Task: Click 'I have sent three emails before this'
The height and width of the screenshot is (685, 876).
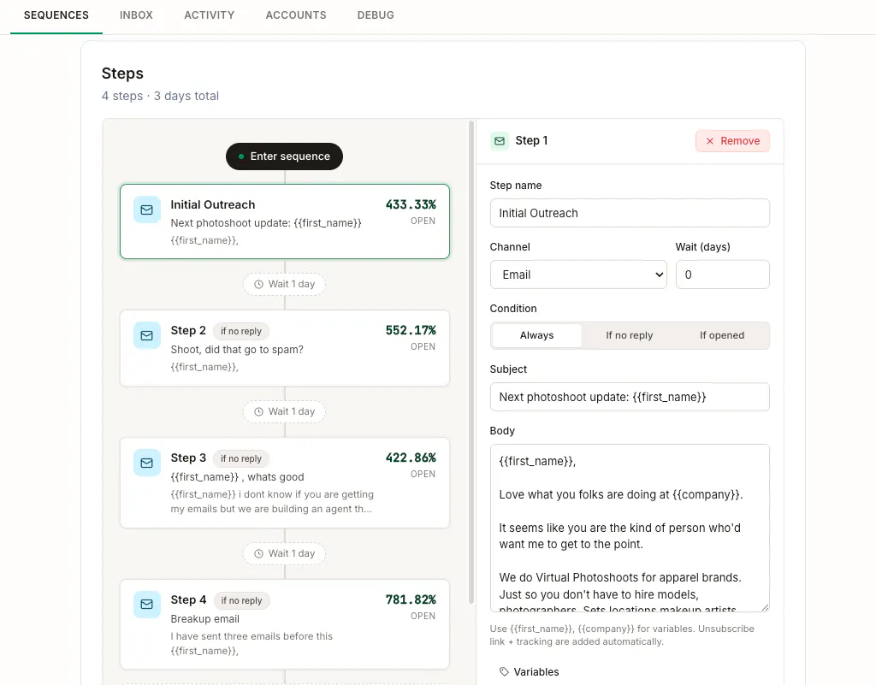Action: (252, 636)
